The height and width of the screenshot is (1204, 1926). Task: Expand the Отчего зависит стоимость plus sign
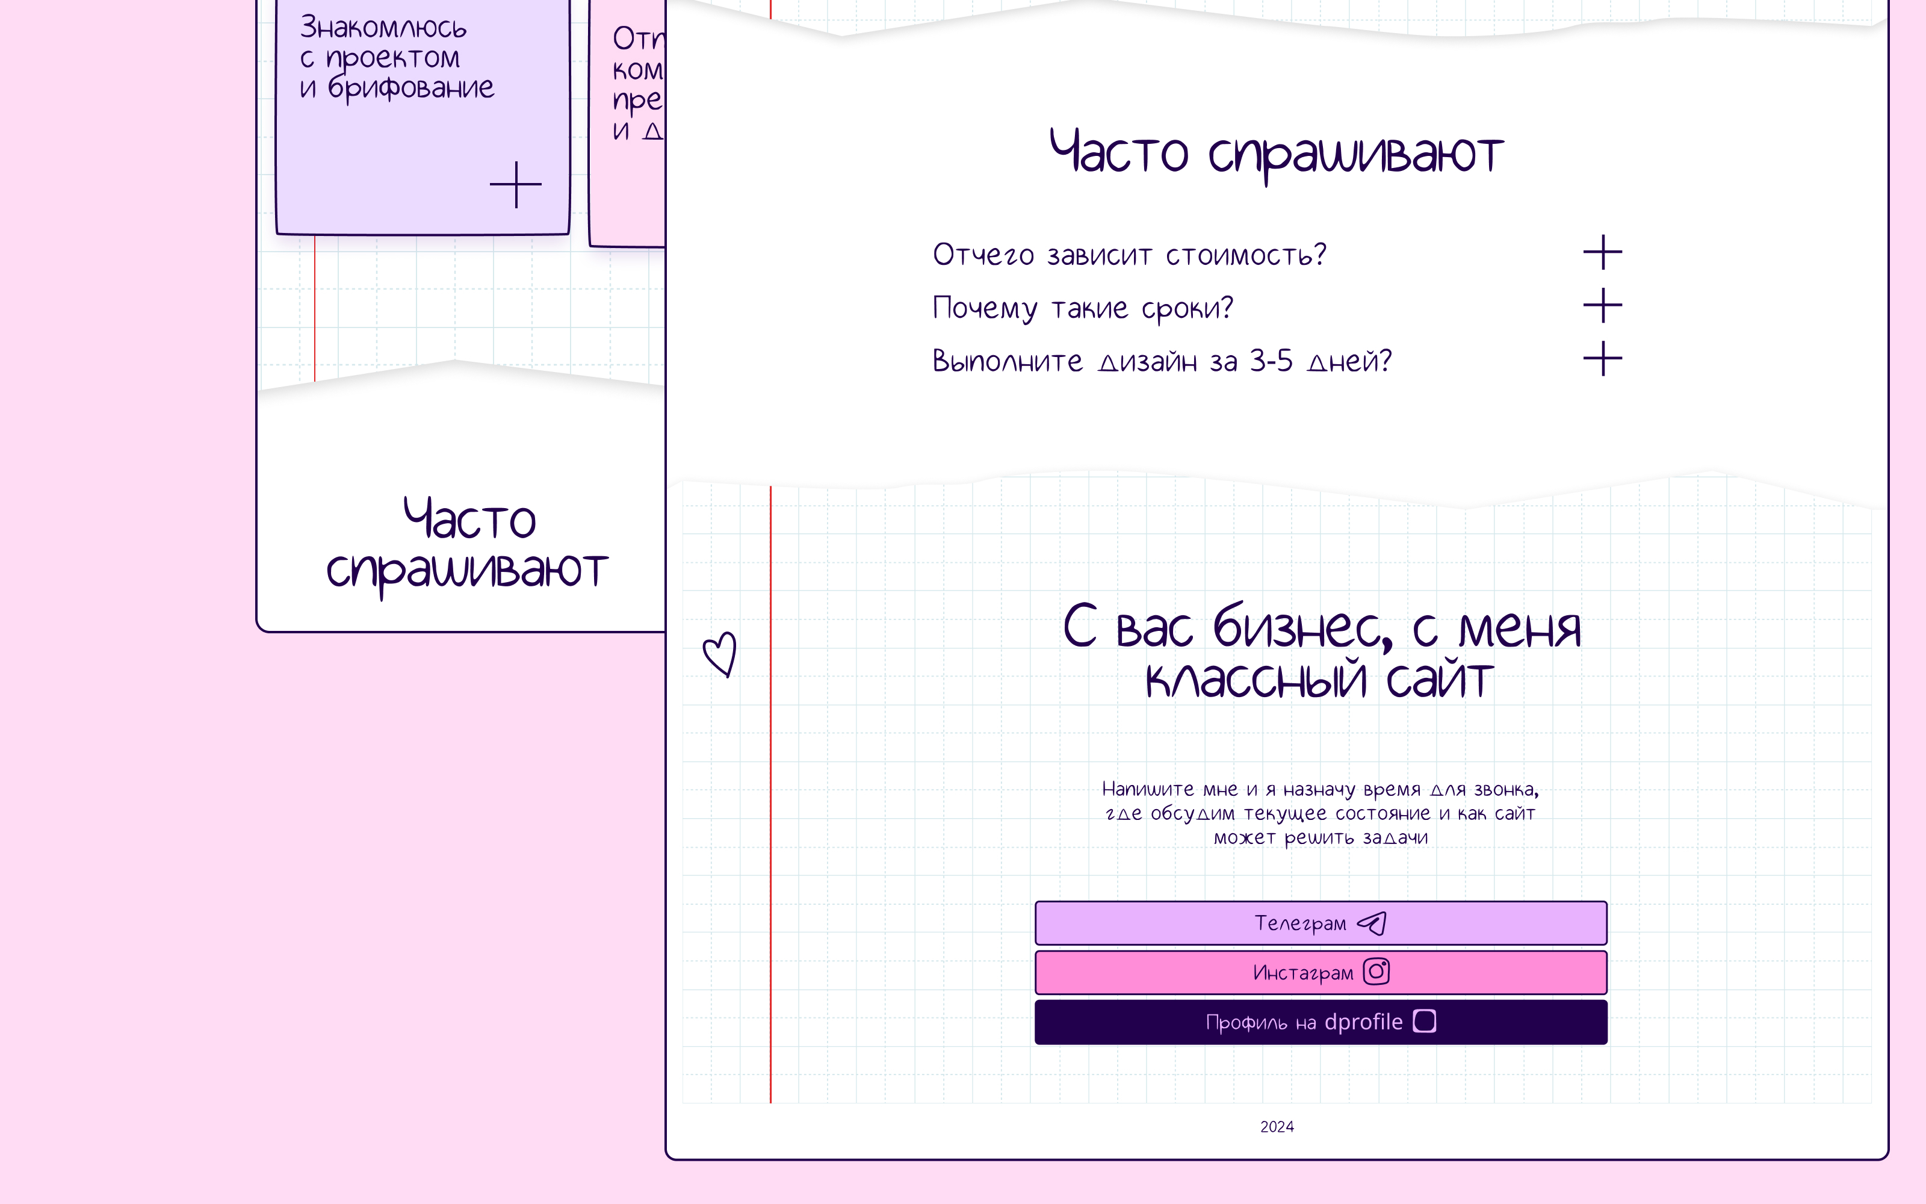(1602, 252)
